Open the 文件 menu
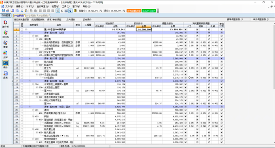This screenshot has width=275, height=148. [x=9, y=6]
